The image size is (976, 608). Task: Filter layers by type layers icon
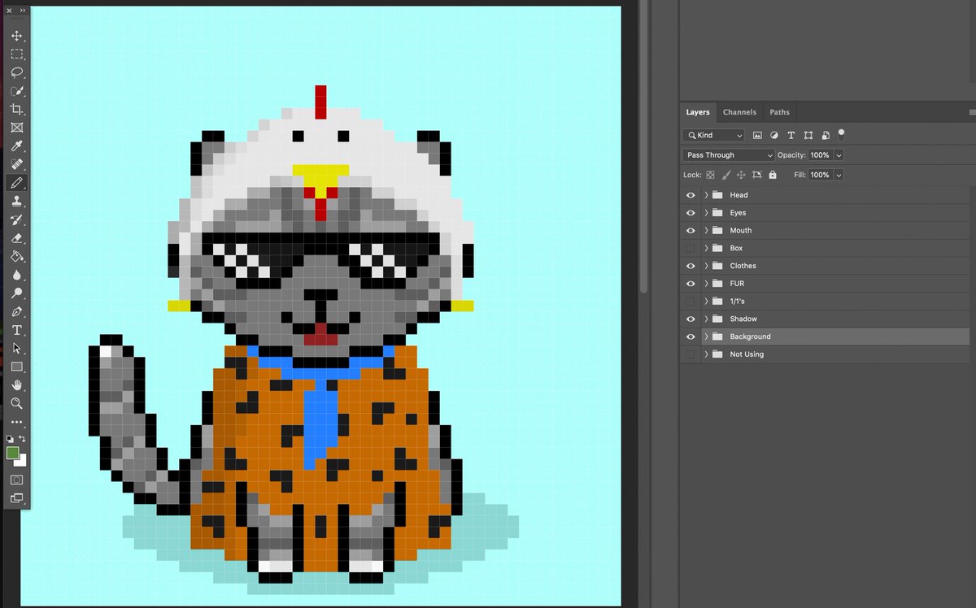(x=791, y=135)
